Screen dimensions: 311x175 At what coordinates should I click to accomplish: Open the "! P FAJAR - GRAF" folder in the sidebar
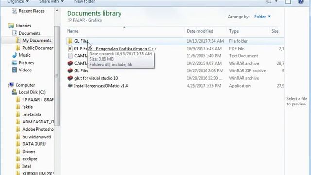(x=38, y=100)
